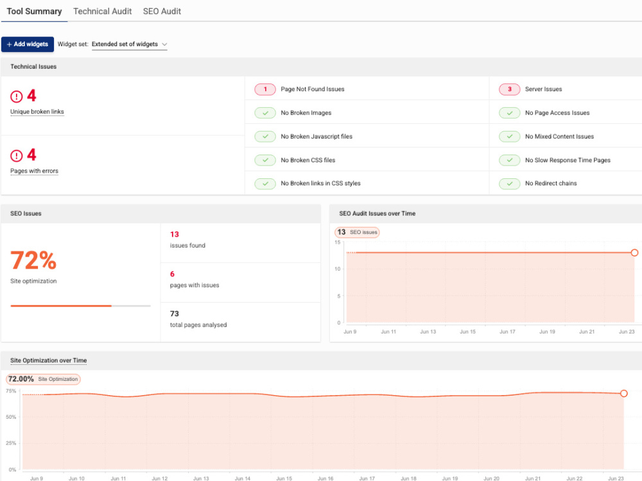Screen dimensions: 642x481
Task: Click the green check for No Broken Javascript files
Action: (265, 136)
